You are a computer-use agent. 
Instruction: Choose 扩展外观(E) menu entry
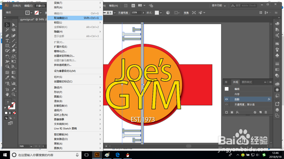point(75,47)
